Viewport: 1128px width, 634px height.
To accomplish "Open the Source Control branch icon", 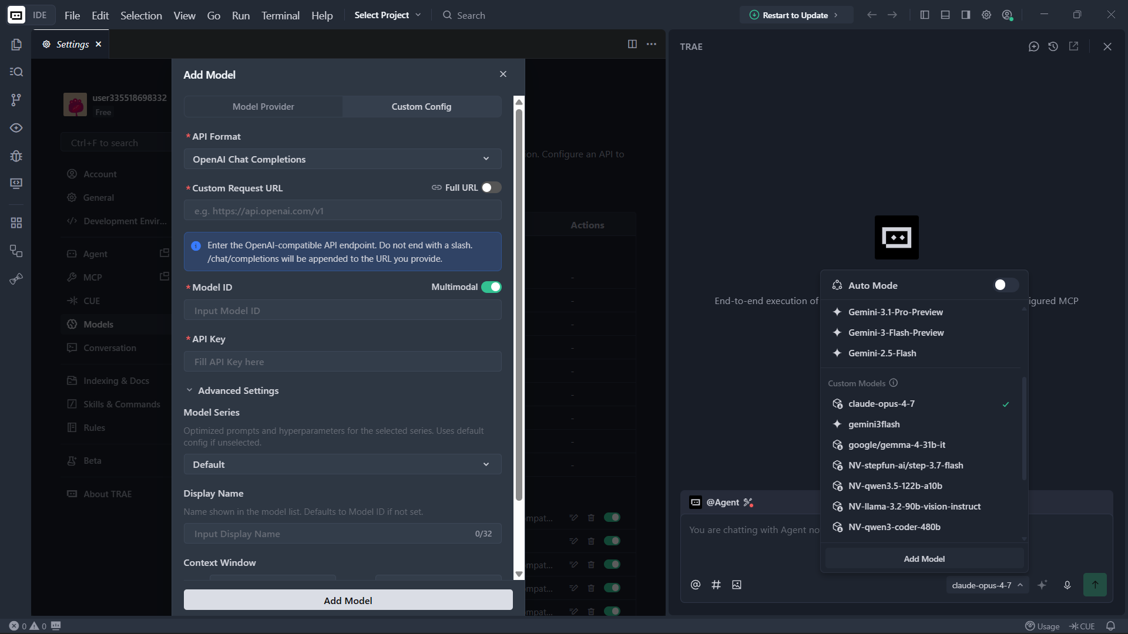I will click(x=16, y=100).
